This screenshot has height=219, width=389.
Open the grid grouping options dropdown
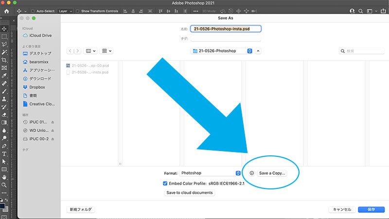coord(106,51)
